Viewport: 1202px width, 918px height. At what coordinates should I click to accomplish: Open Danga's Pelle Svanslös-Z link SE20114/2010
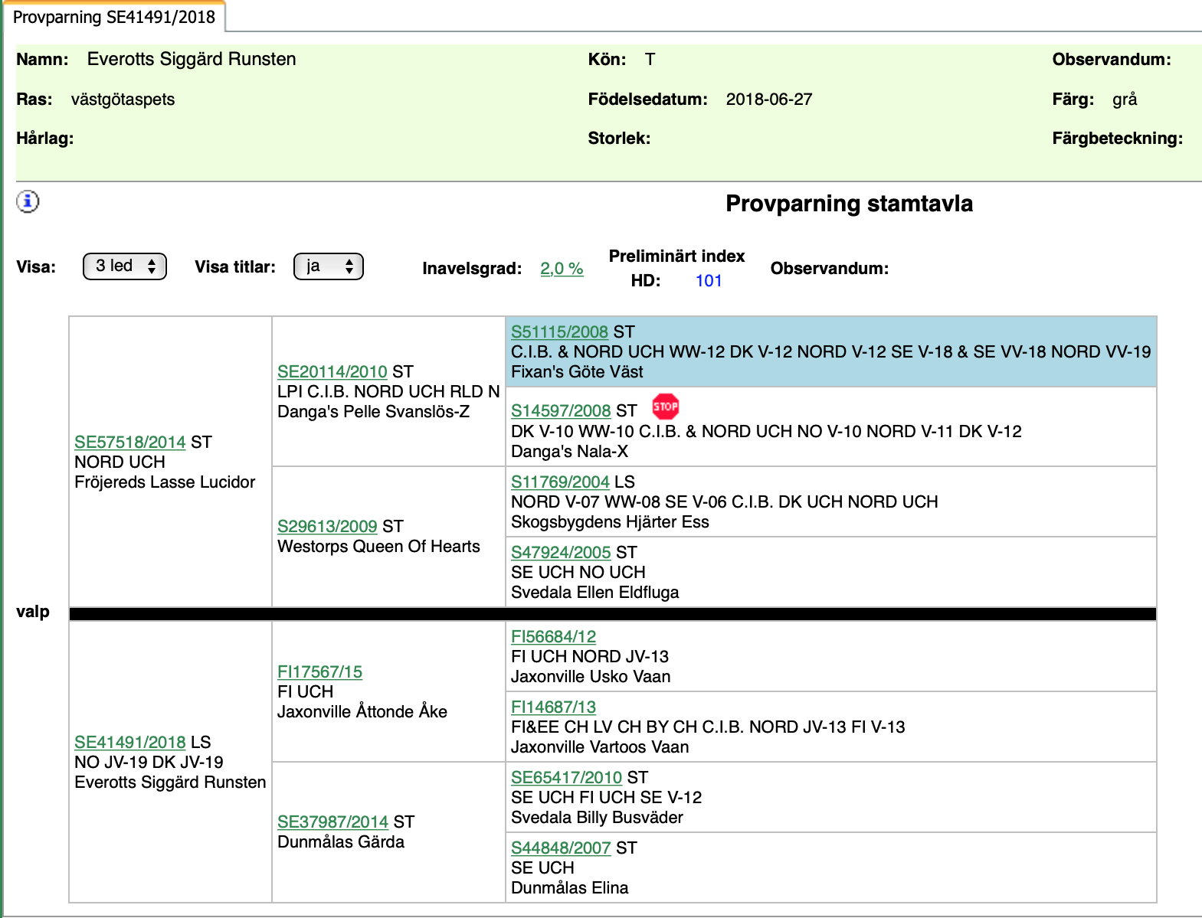(x=332, y=372)
